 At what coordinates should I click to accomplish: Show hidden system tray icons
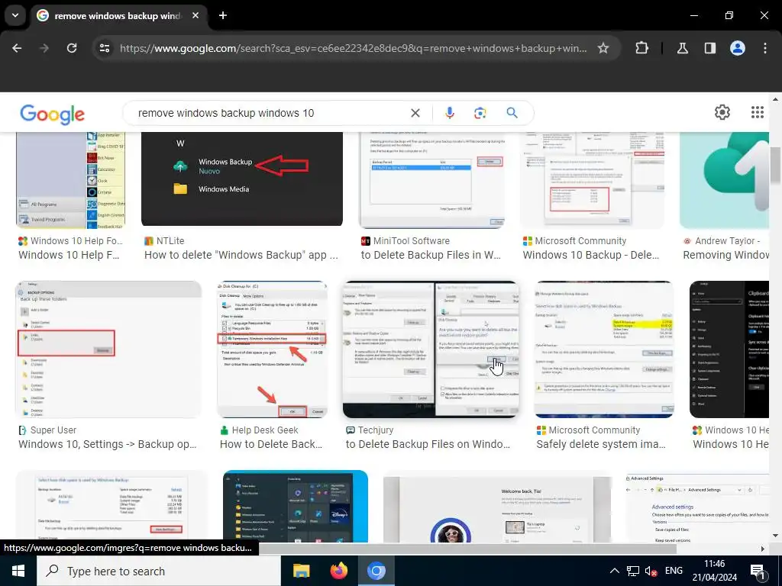(x=615, y=571)
